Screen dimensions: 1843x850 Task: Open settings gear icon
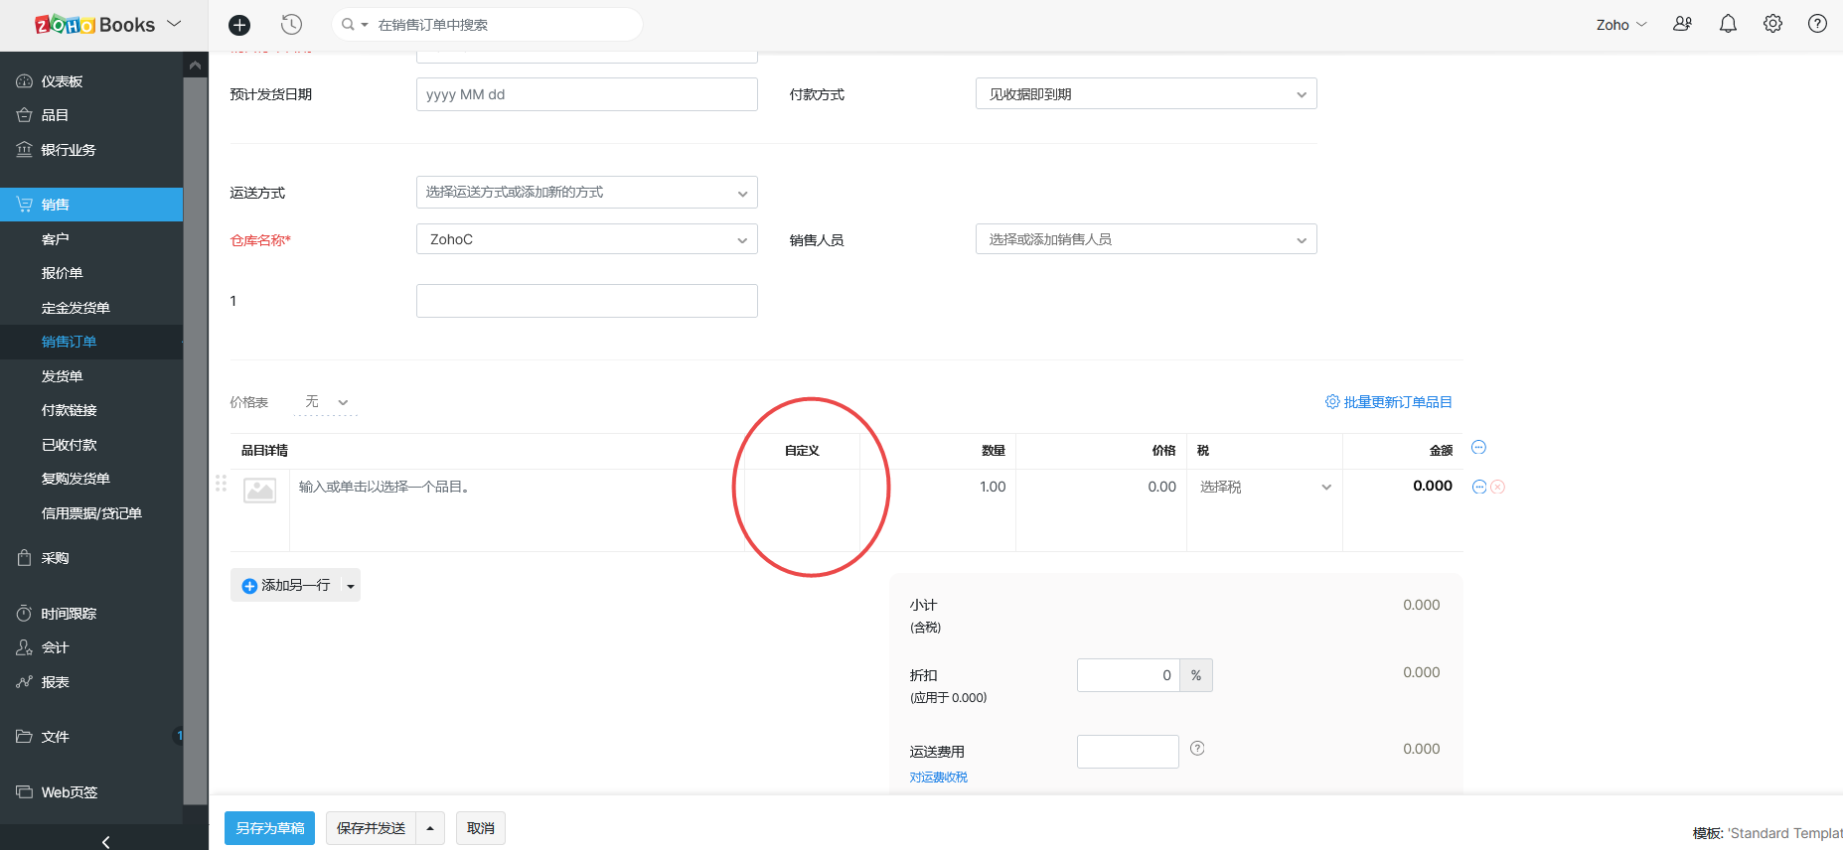pos(1772,24)
